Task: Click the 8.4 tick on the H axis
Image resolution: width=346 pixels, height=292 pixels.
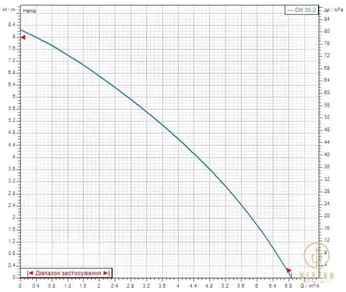Action: [x=12, y=24]
